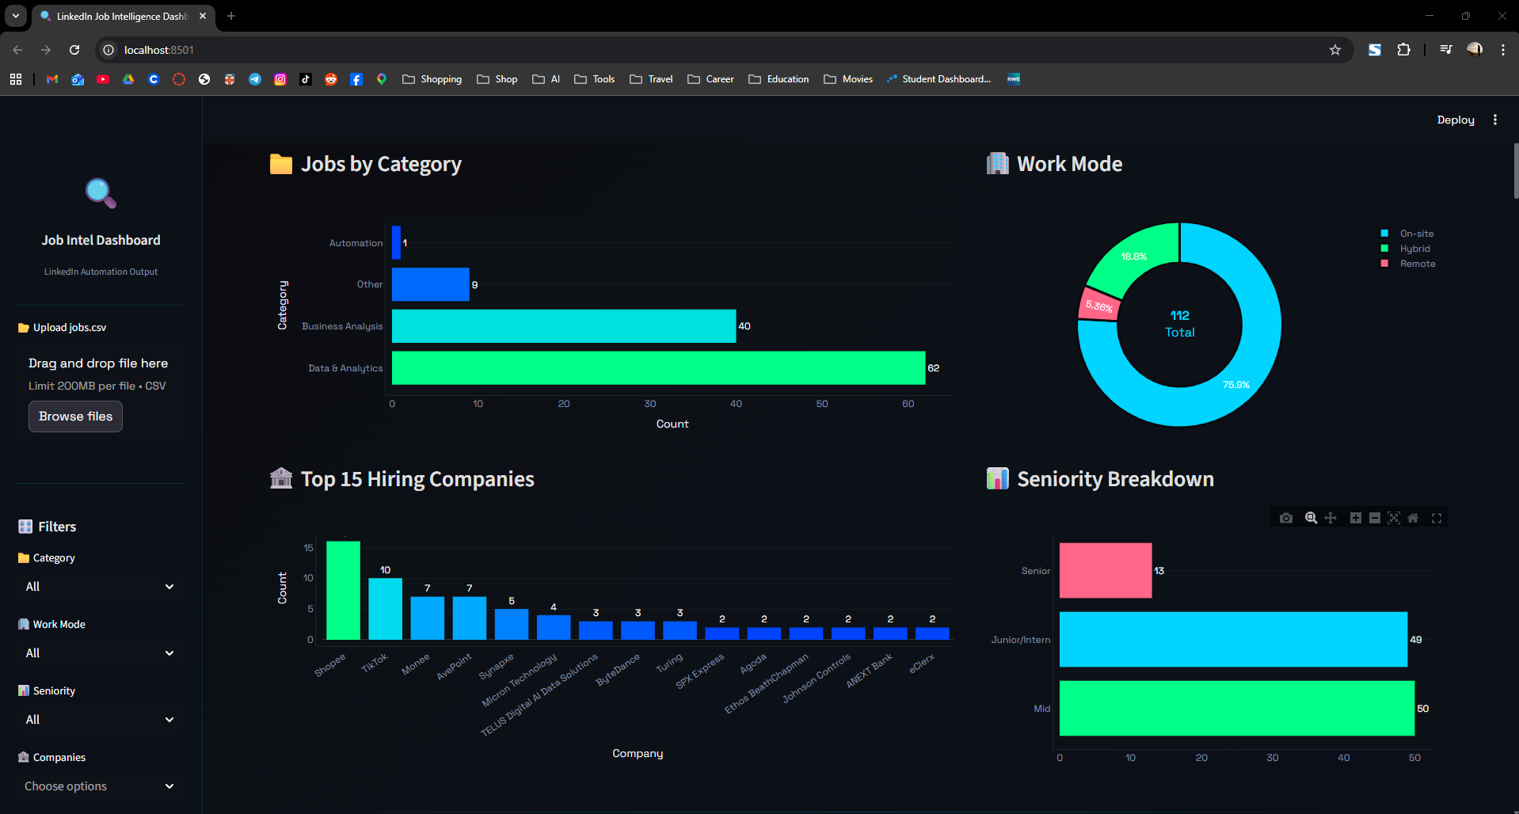The width and height of the screenshot is (1519, 814).
Task: Open the Shopping bookmarks folder
Action: point(432,79)
